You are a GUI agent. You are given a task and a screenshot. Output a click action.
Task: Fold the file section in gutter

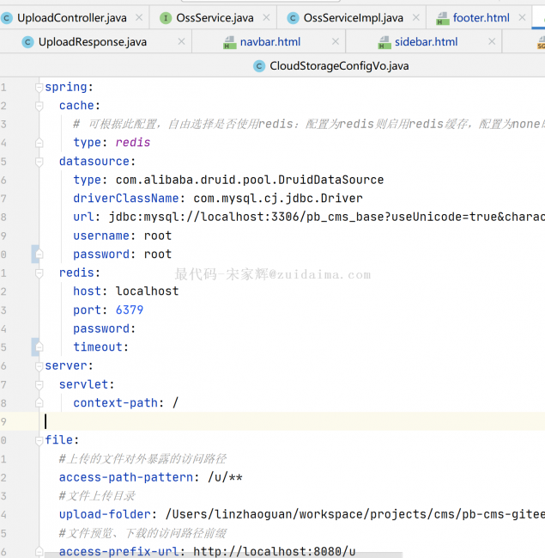38,440
